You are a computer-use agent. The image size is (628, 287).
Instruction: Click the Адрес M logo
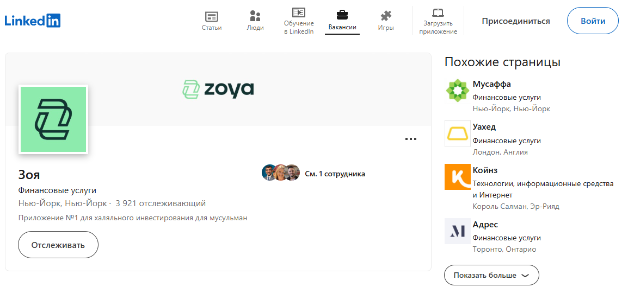pos(457,231)
